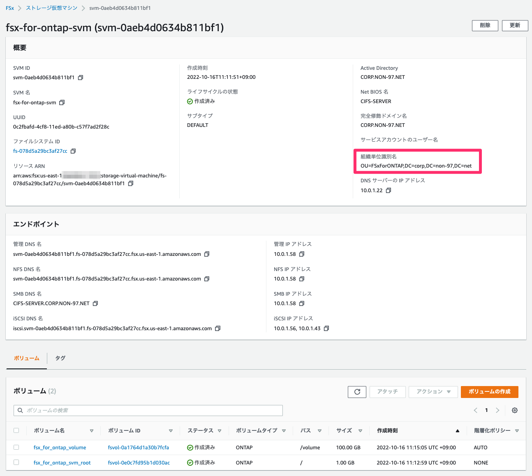
Task: Open the ボリューム名 column sort dropdown
Action: pos(92,430)
